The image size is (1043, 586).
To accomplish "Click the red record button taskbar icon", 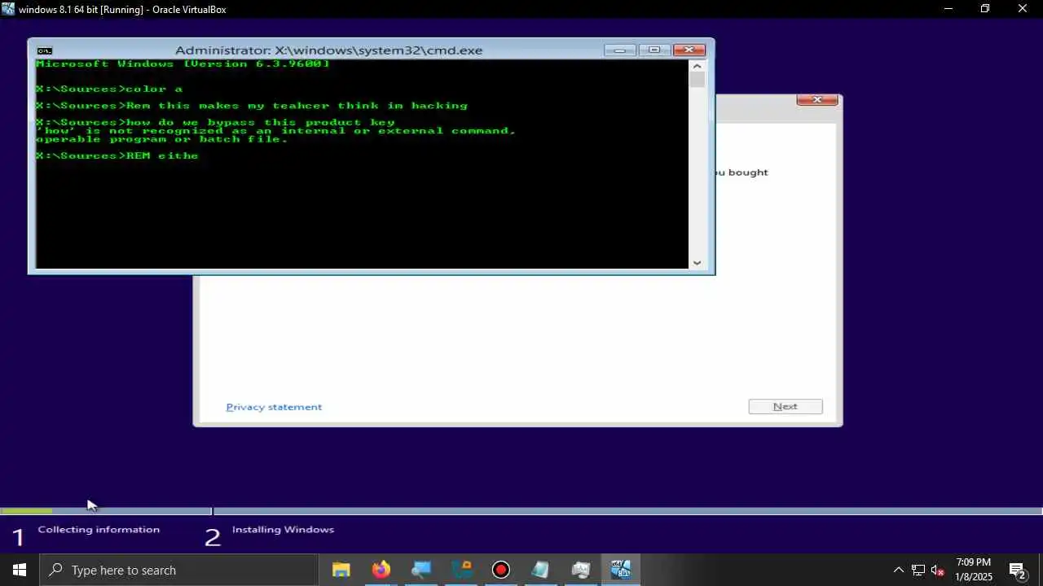I will click(x=501, y=570).
